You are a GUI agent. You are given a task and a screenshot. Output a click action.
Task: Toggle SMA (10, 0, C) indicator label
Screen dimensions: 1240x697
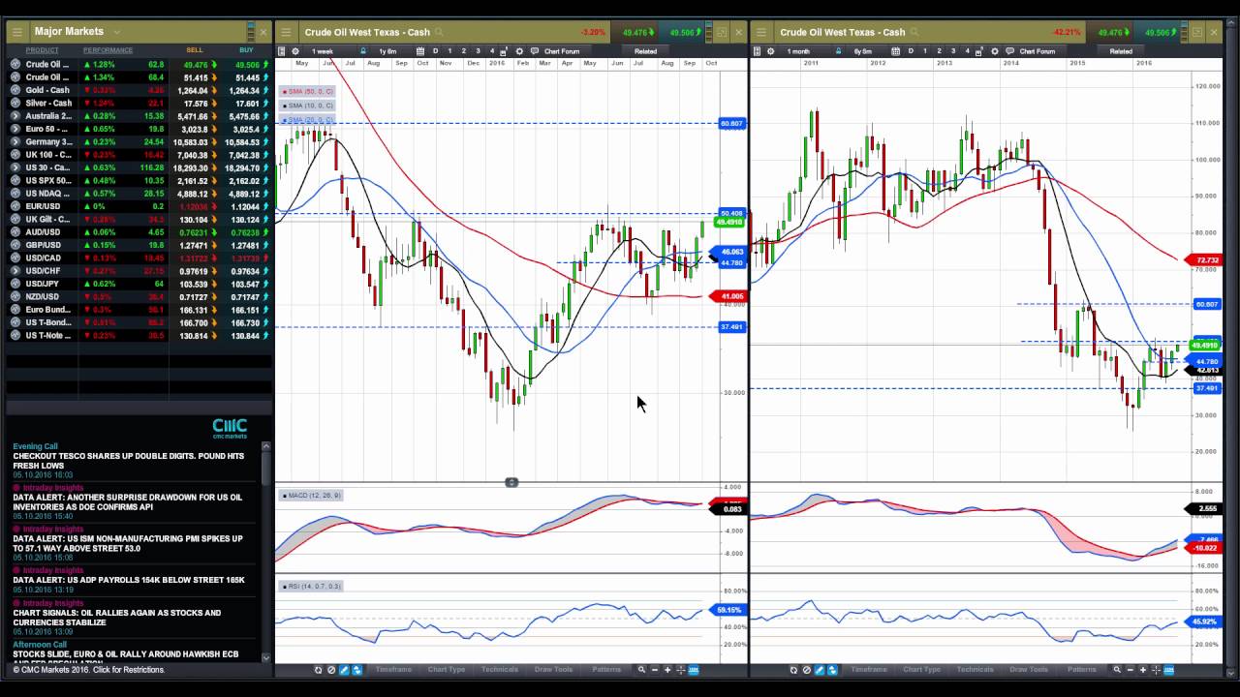[x=307, y=105]
